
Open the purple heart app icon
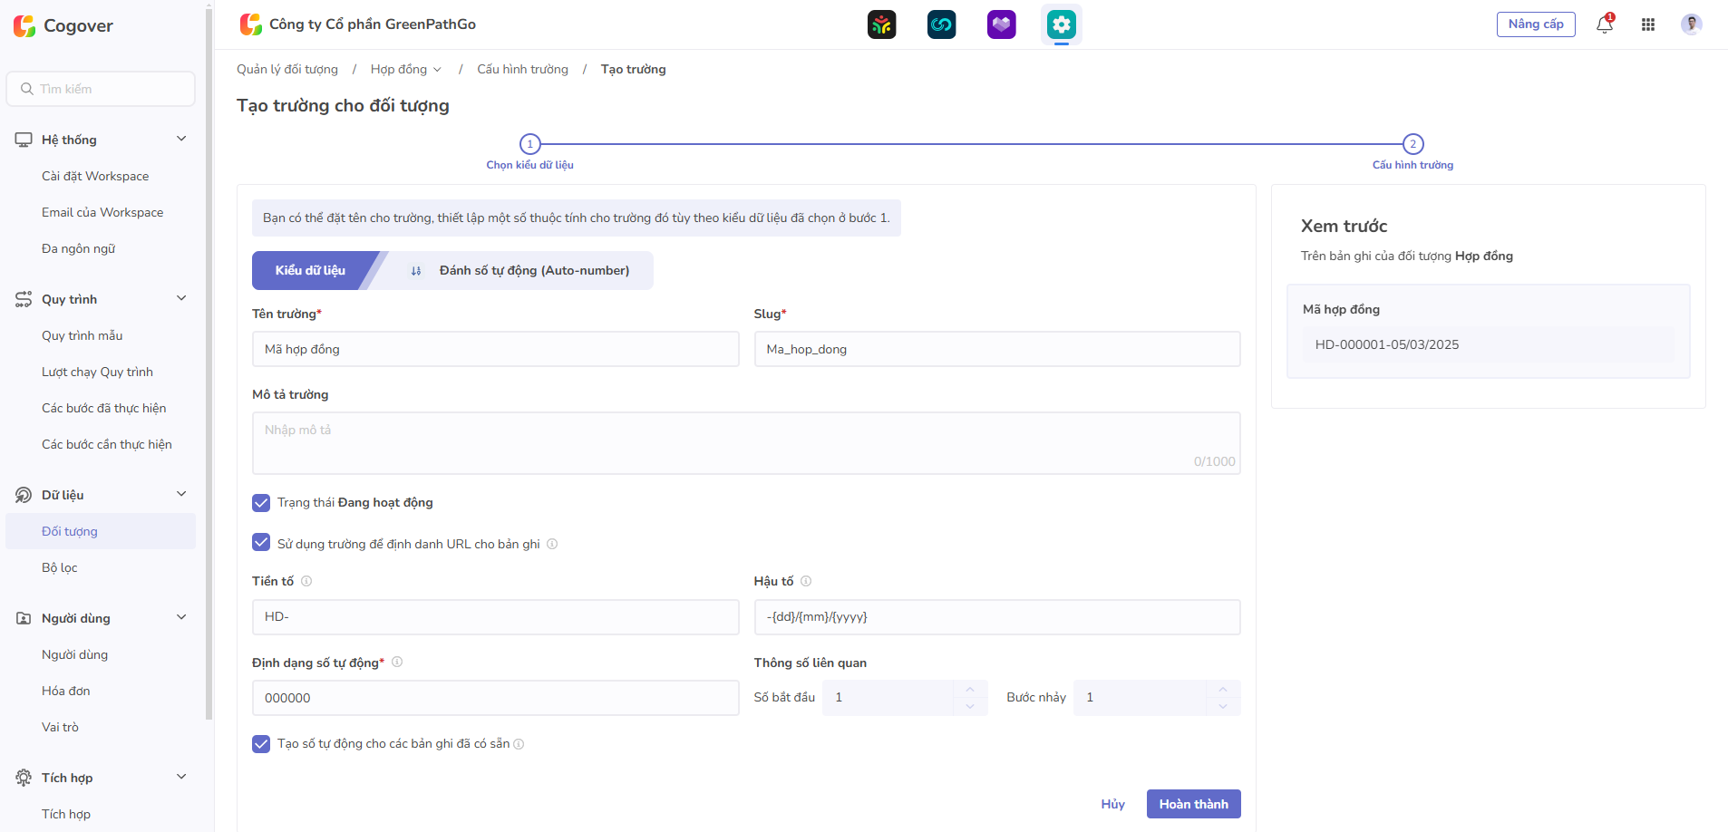point(1001,24)
